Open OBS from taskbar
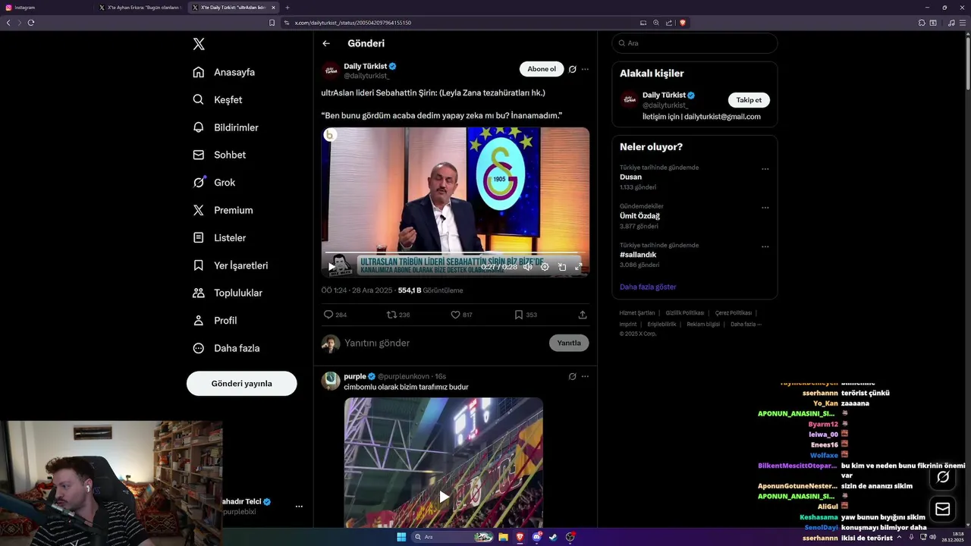 [x=570, y=537]
